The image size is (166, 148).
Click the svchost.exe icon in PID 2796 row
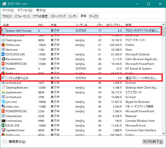[x=3, y=97]
